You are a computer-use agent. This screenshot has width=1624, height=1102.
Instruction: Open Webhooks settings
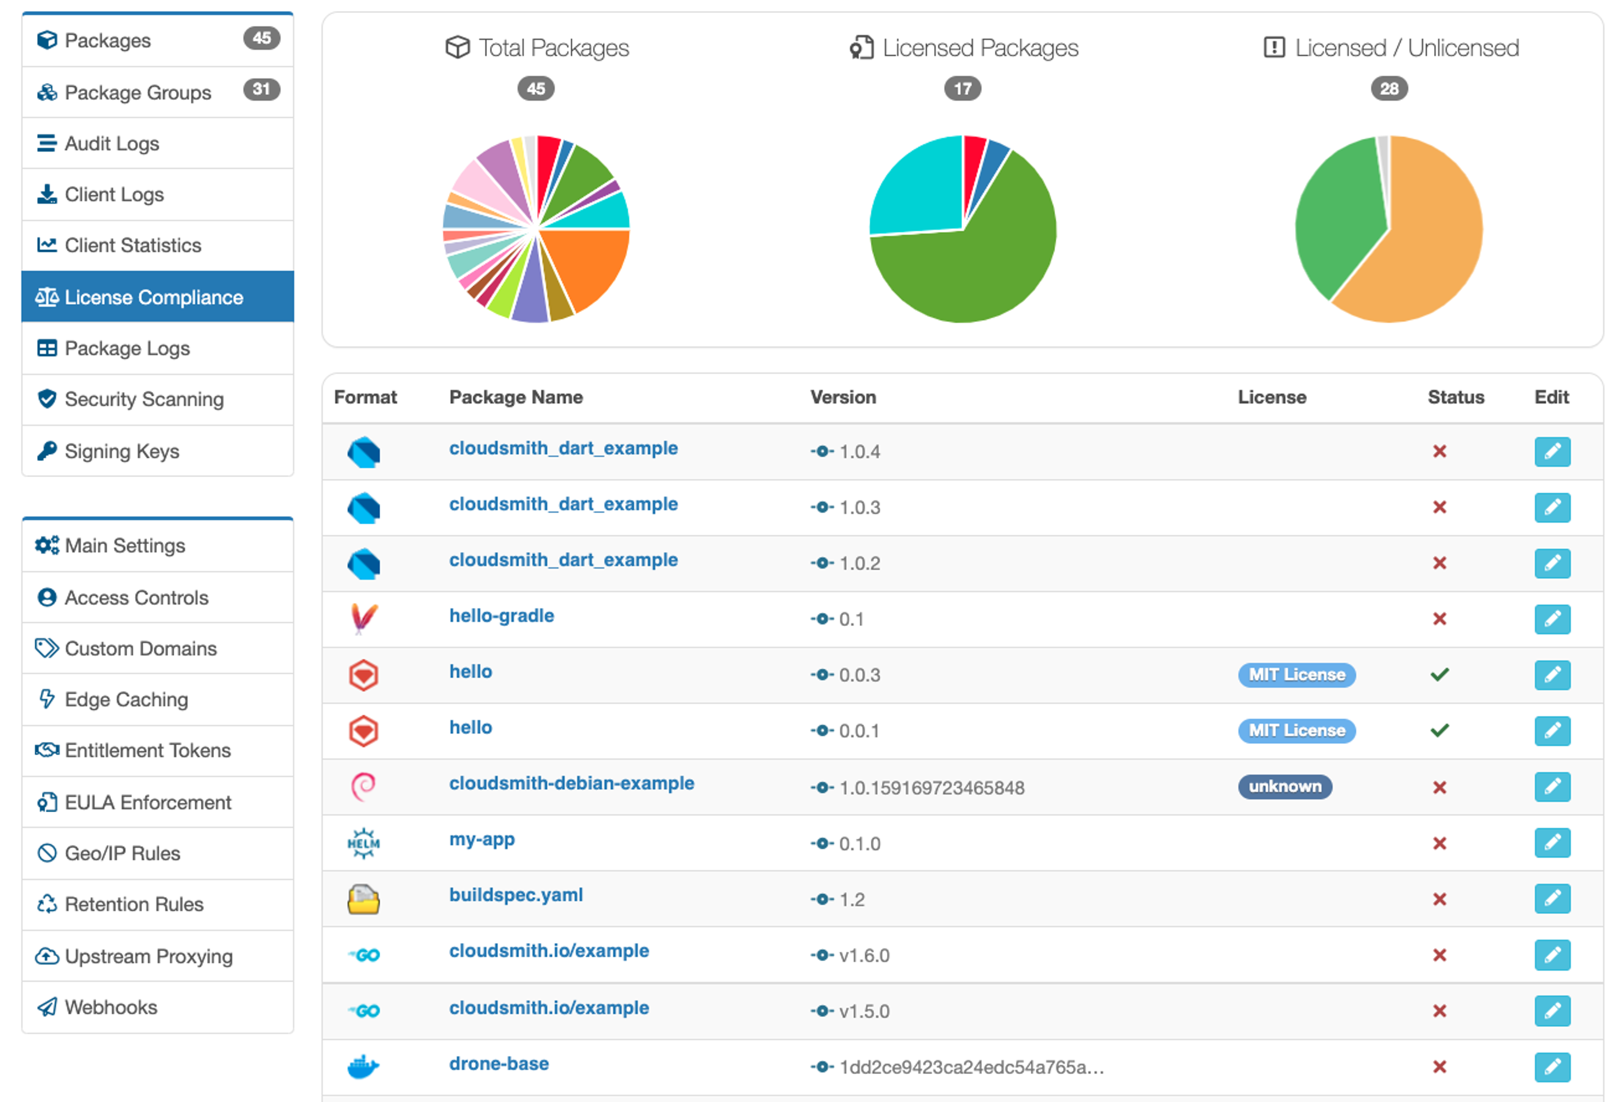click(157, 1007)
